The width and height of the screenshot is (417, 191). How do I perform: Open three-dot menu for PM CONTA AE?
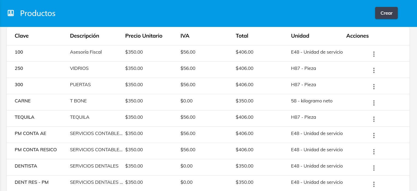point(374,136)
